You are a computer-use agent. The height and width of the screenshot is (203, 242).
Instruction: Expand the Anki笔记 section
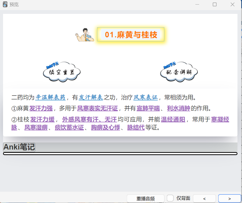[x=19, y=147]
